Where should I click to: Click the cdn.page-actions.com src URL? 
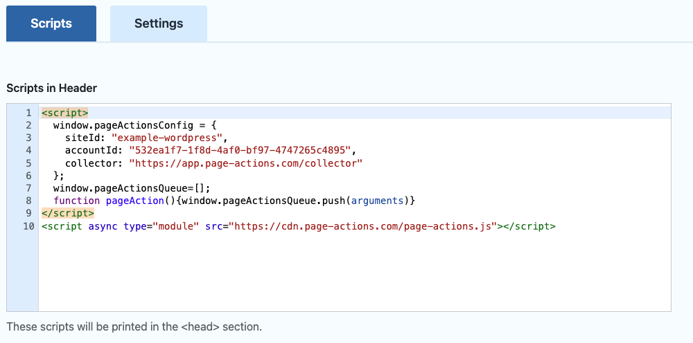363,226
